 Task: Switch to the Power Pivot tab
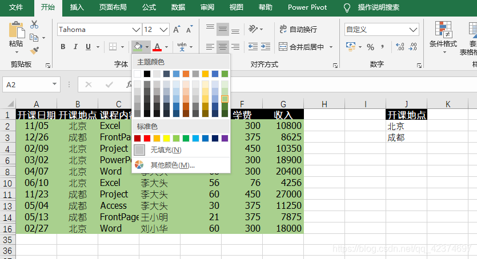point(307,7)
